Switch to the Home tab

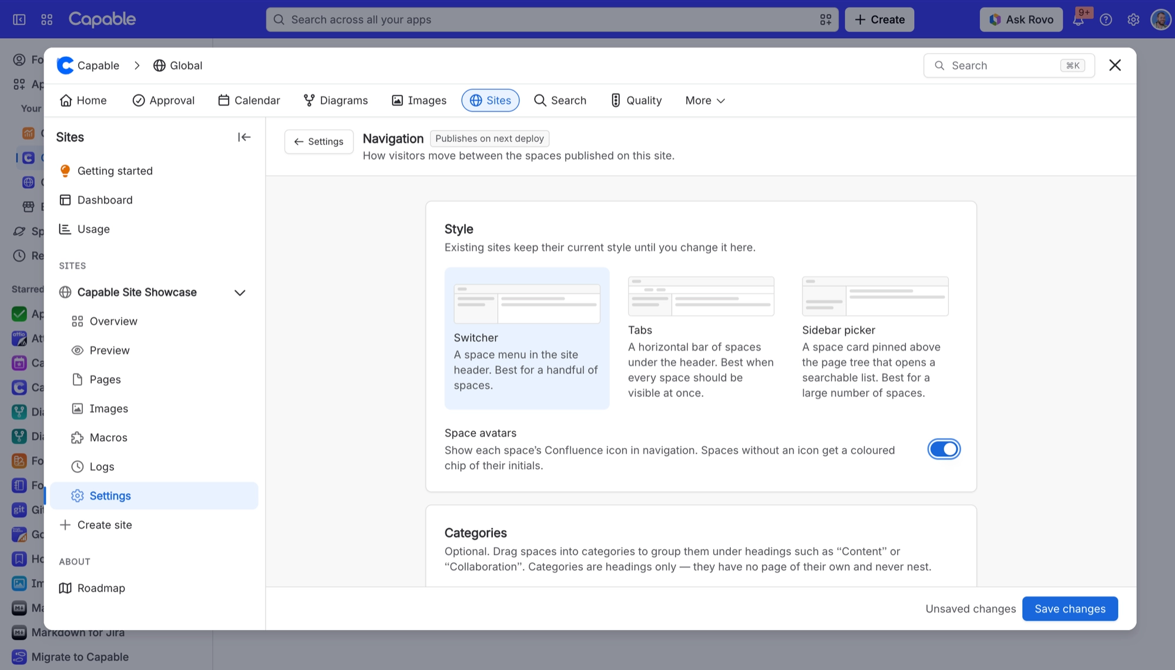point(83,100)
